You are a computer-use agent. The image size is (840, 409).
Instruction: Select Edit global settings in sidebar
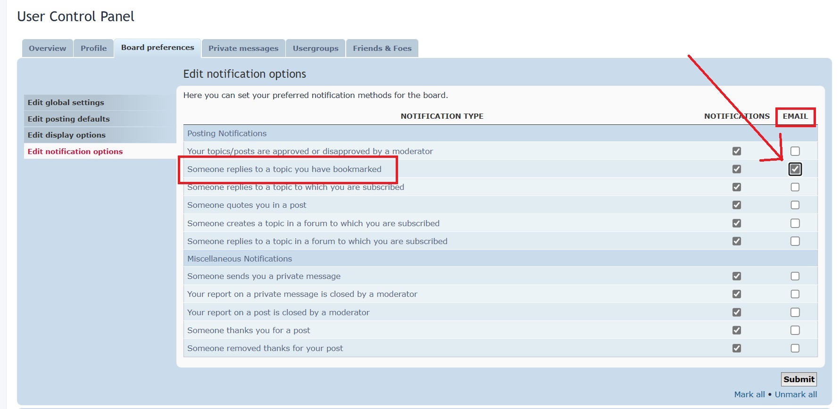66,102
